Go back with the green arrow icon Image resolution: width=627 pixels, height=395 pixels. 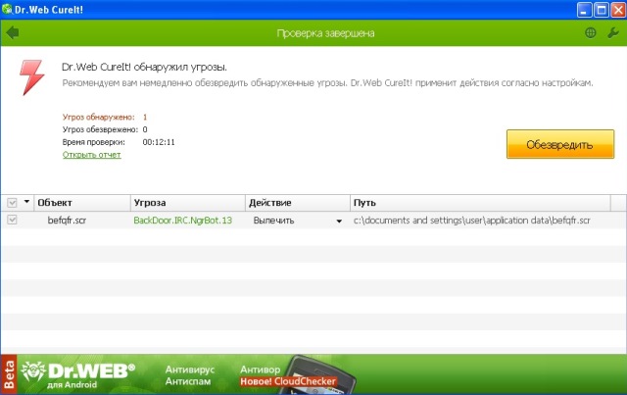point(13,32)
